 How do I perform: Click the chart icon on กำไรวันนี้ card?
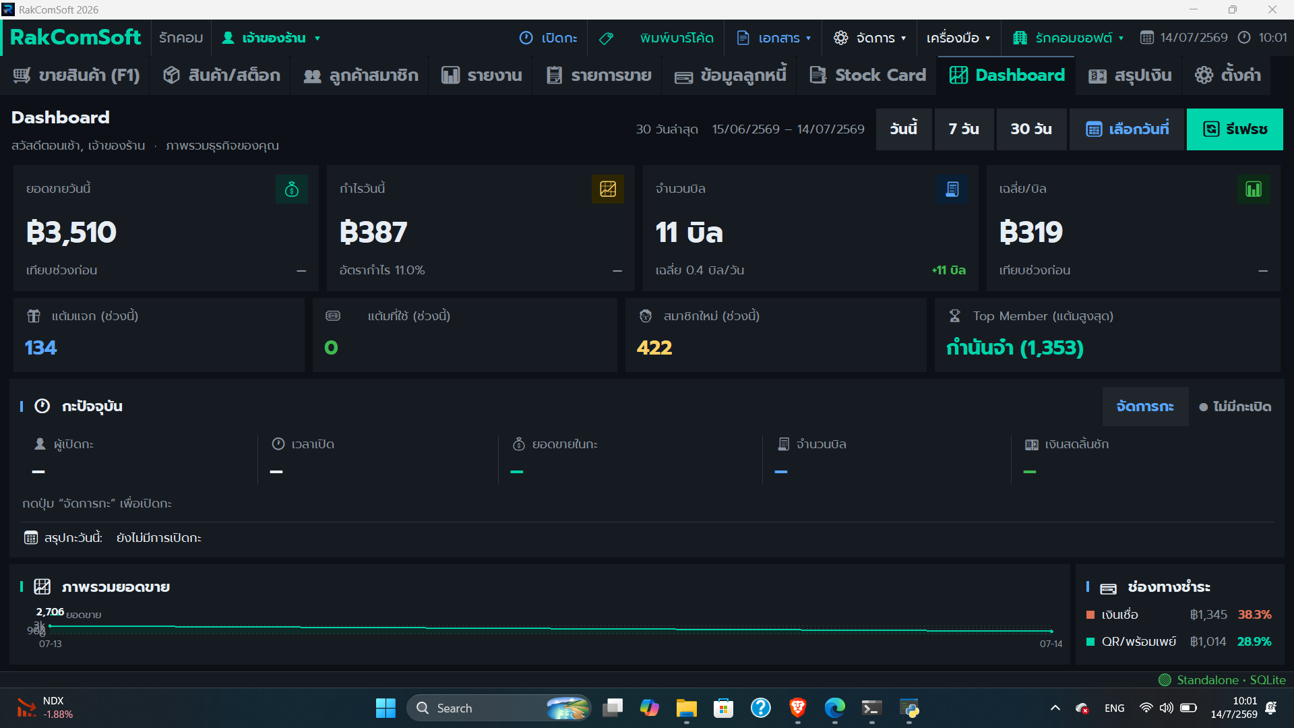pos(608,189)
